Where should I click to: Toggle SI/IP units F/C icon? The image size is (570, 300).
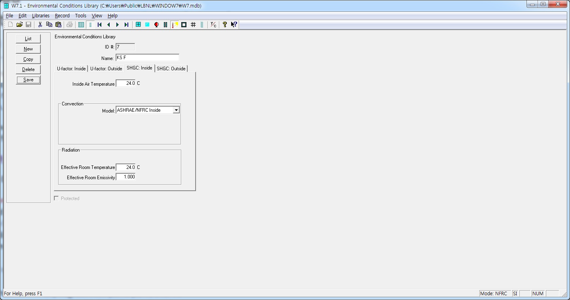pyautogui.click(x=213, y=24)
